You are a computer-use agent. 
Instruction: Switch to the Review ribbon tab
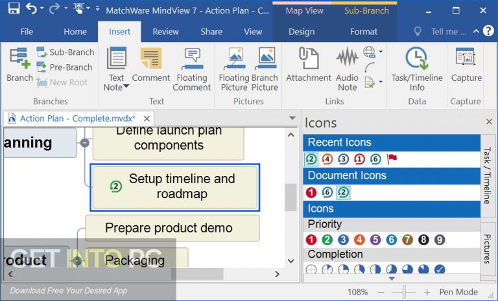(x=165, y=31)
